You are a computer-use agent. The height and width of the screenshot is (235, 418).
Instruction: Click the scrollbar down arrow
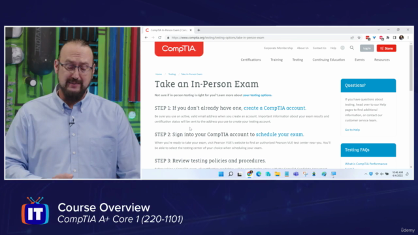[411, 167]
